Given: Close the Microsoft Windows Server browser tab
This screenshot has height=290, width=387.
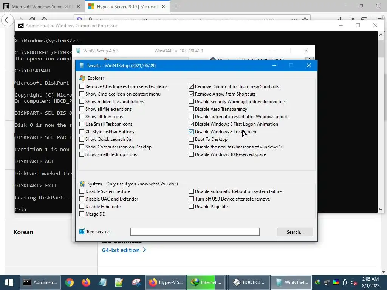Looking at the screenshot, I should click(x=78, y=7).
